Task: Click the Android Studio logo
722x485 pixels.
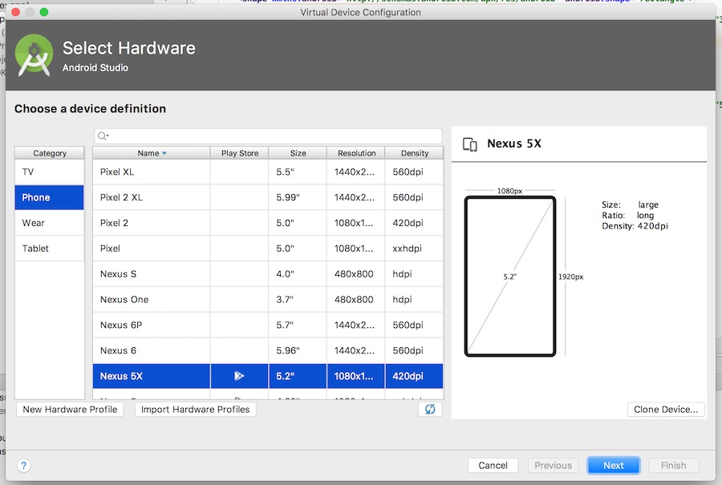Action: (34, 55)
